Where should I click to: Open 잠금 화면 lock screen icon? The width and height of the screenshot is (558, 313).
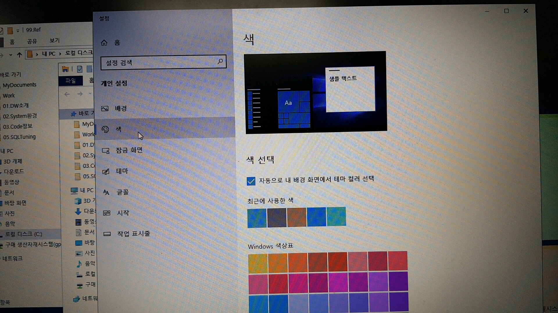105,151
